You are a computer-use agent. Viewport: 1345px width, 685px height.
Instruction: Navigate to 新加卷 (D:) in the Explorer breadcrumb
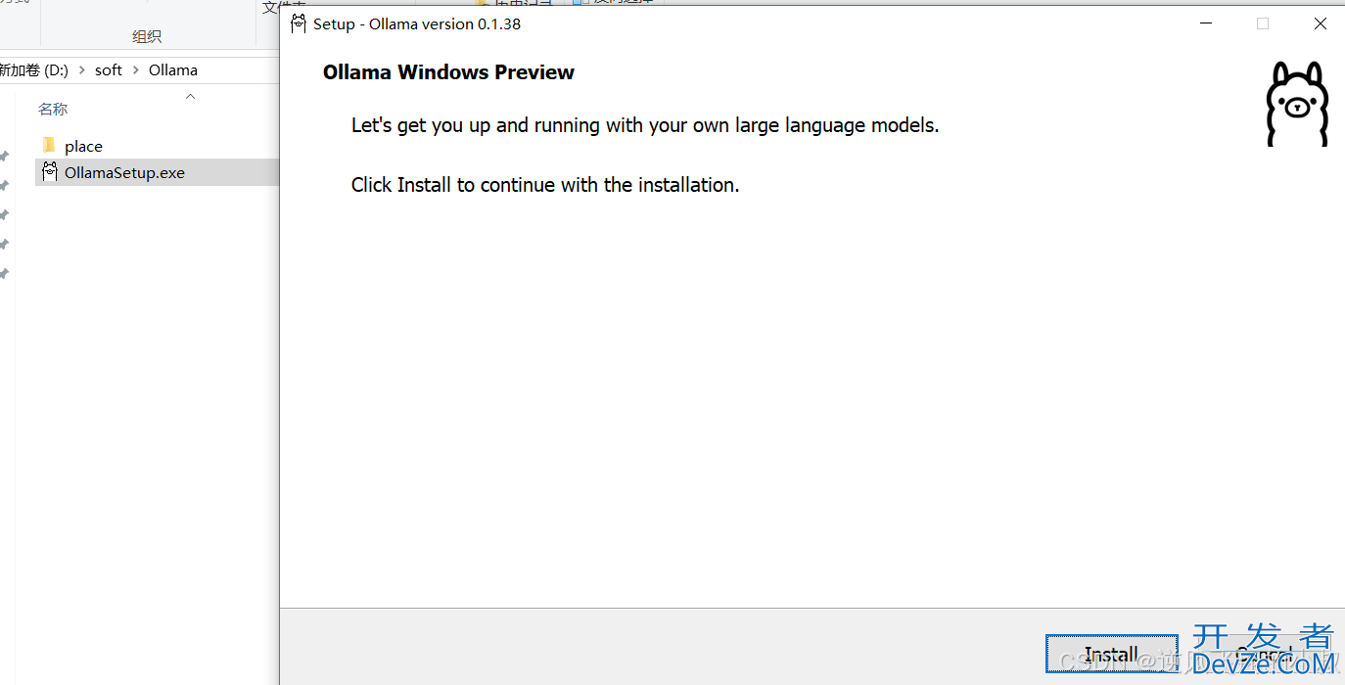[x=34, y=70]
